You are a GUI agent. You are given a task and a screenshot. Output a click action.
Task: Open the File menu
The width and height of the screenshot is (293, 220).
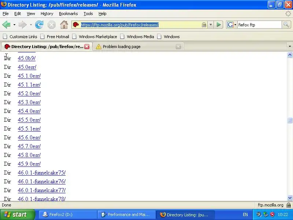click(5, 14)
